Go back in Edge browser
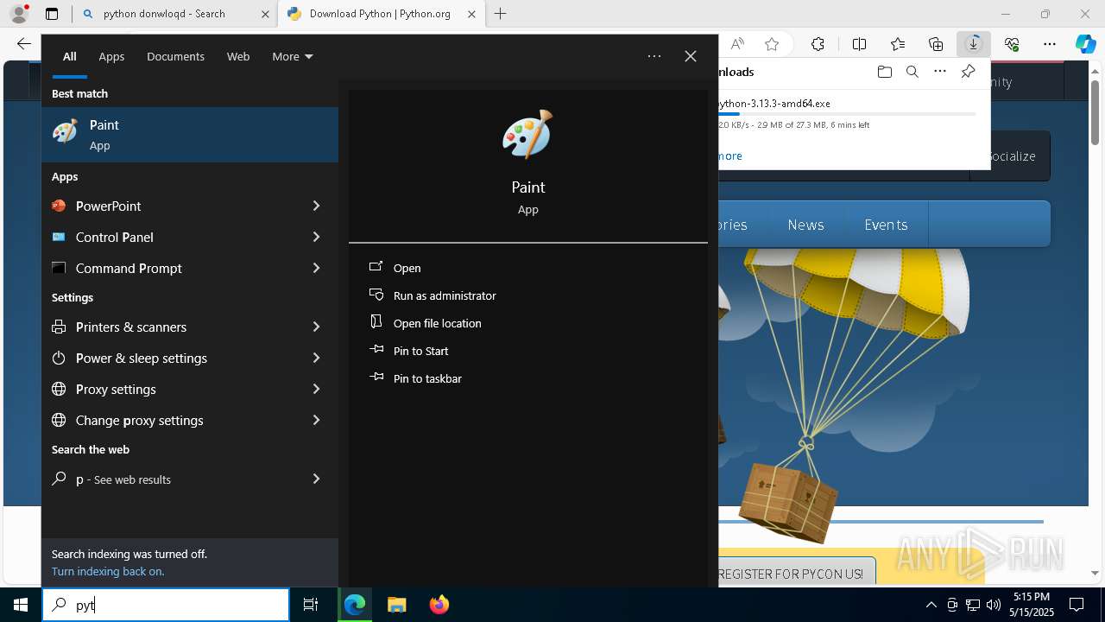Image resolution: width=1105 pixels, height=622 pixels. click(24, 44)
